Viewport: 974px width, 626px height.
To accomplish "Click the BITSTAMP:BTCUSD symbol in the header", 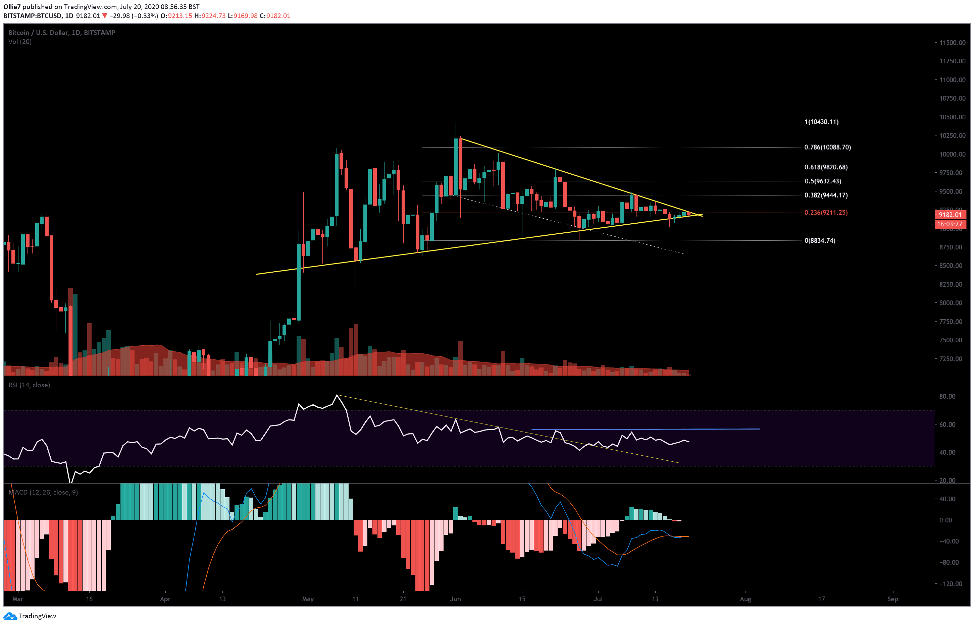I will 33,16.
